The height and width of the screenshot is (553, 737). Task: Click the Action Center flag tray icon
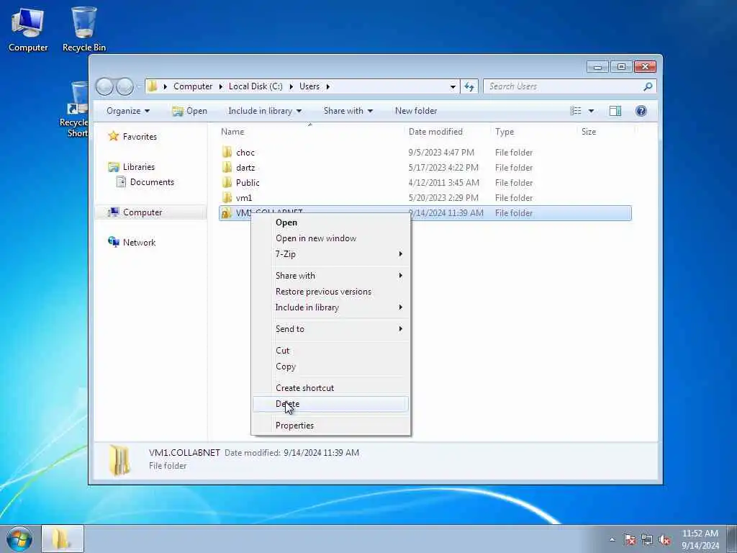[630, 540]
